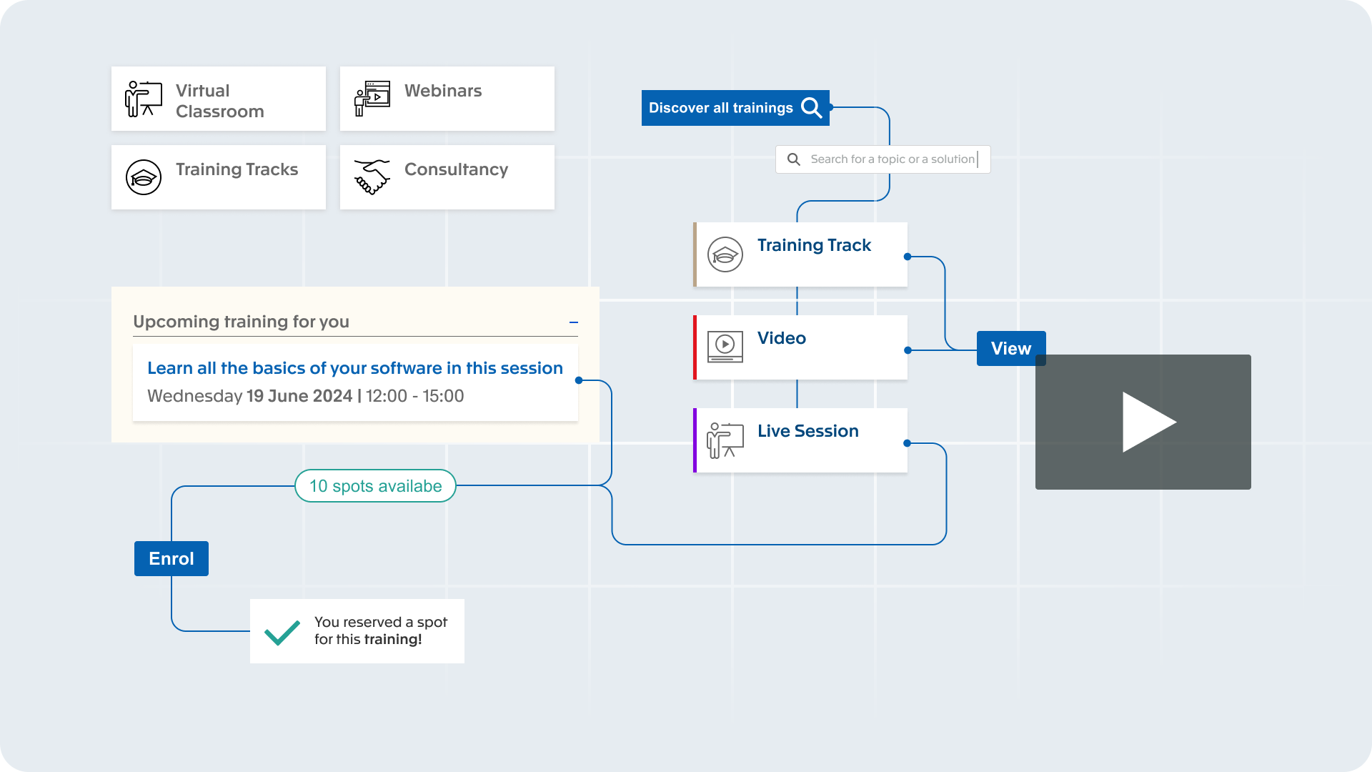Click the Training Track card cap icon
The height and width of the screenshot is (772, 1372).
(725, 254)
